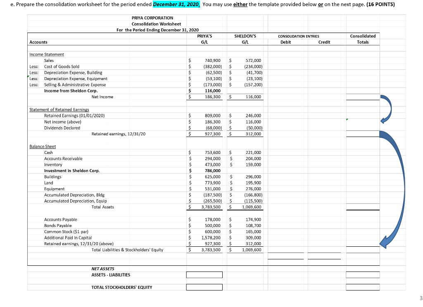The height and width of the screenshot is (307, 423).
Task: Click the Balance Sheet section label
Action: tap(43, 146)
